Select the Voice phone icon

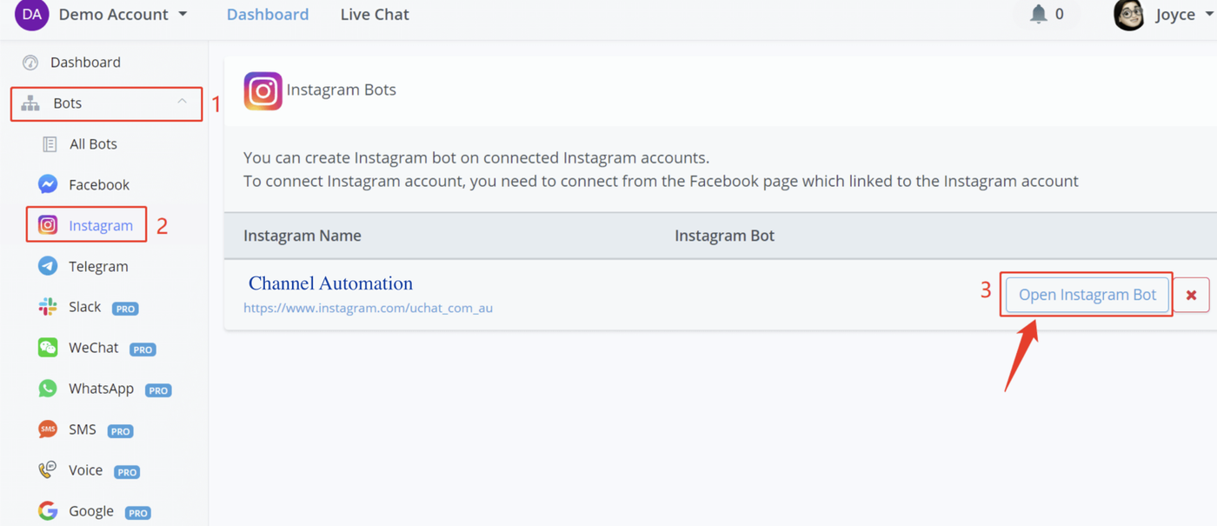[x=48, y=470]
